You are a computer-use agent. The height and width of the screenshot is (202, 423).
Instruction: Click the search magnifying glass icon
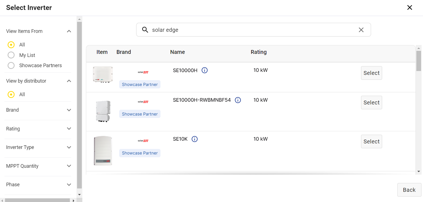click(x=145, y=30)
